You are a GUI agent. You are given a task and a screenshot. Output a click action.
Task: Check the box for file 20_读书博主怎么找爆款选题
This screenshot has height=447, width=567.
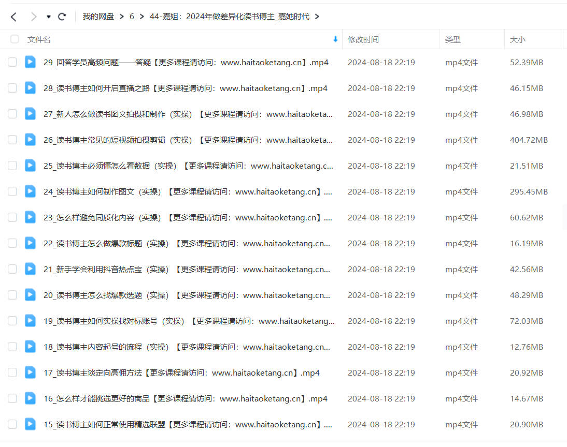point(12,295)
